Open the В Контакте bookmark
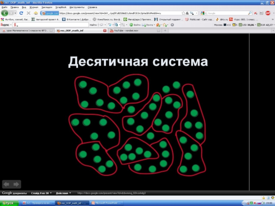 coord(76,20)
